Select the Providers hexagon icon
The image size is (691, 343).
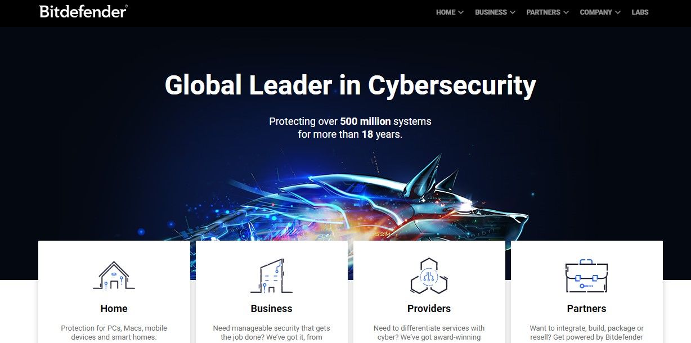click(429, 276)
